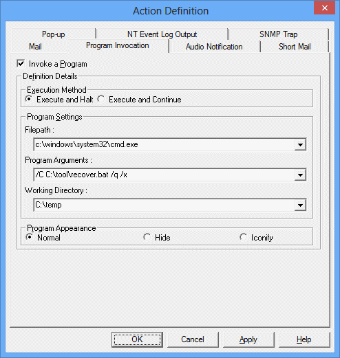
Task: Switch to the Short Mail tab
Action: (295, 47)
